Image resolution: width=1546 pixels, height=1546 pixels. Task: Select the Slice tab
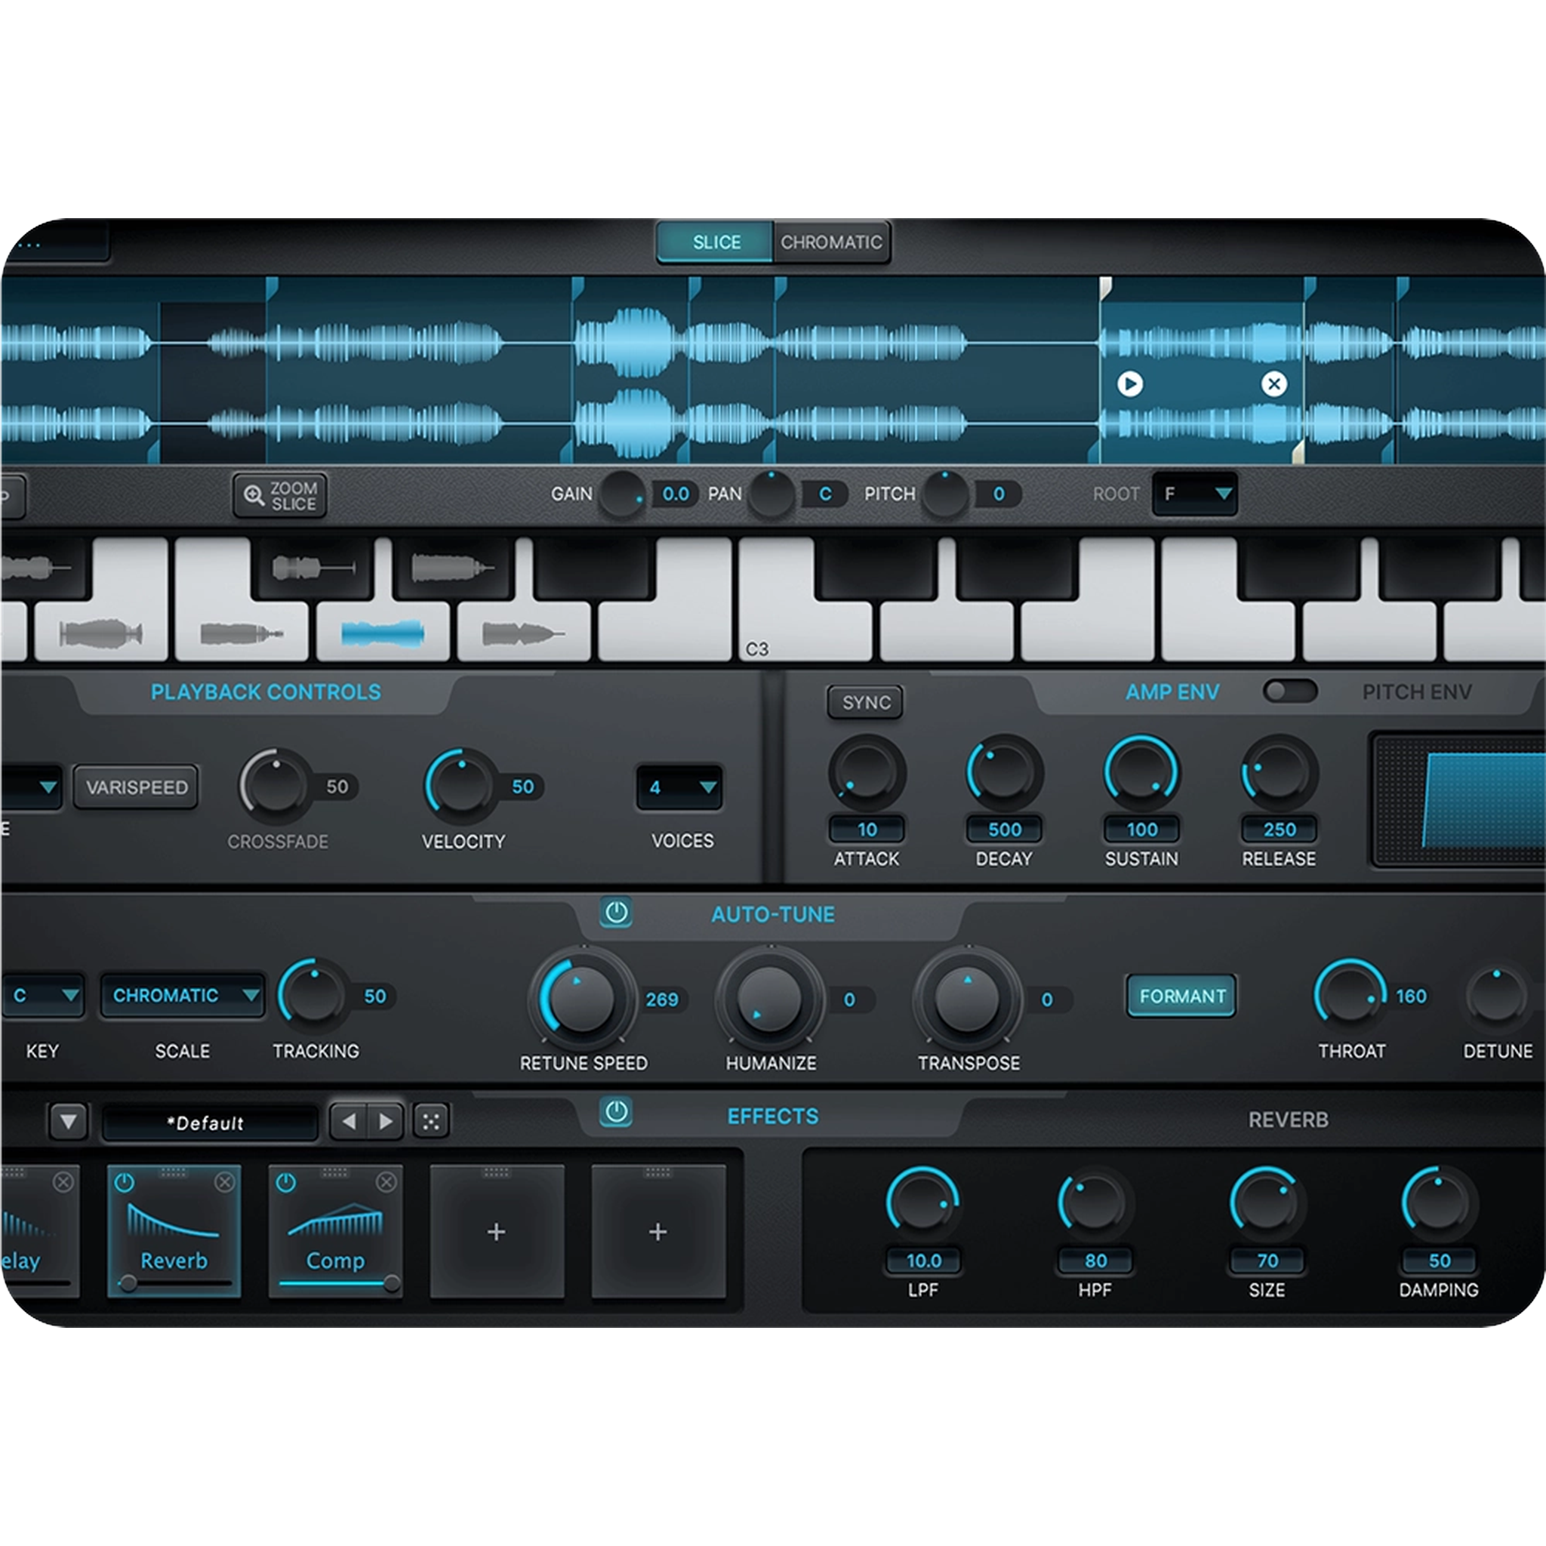coord(715,241)
